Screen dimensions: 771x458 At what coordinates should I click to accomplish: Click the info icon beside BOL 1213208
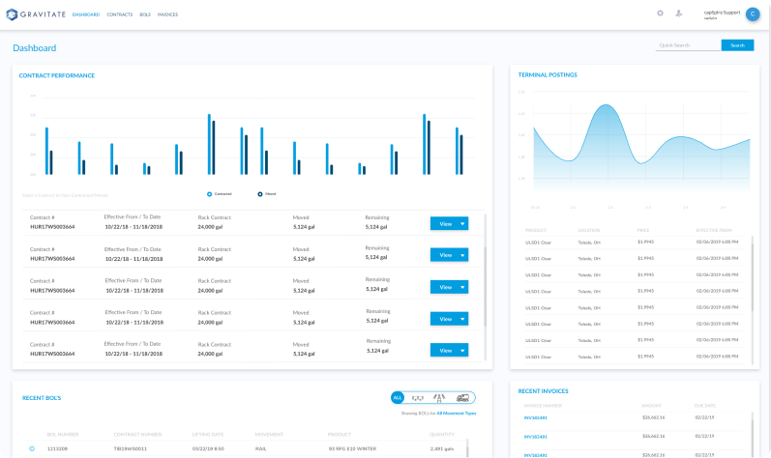(x=32, y=448)
